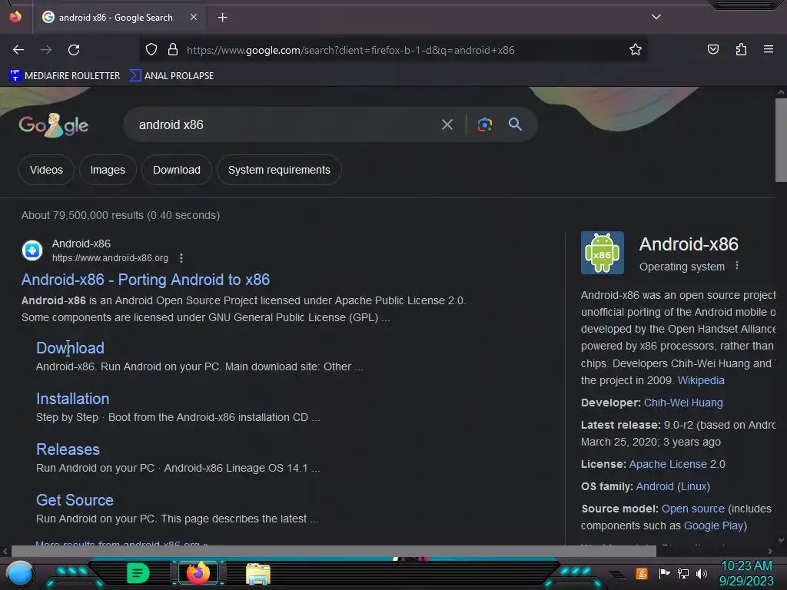Click the Firefox logo at the tab bar's left
Viewport: 787px width, 590px height.
point(15,17)
